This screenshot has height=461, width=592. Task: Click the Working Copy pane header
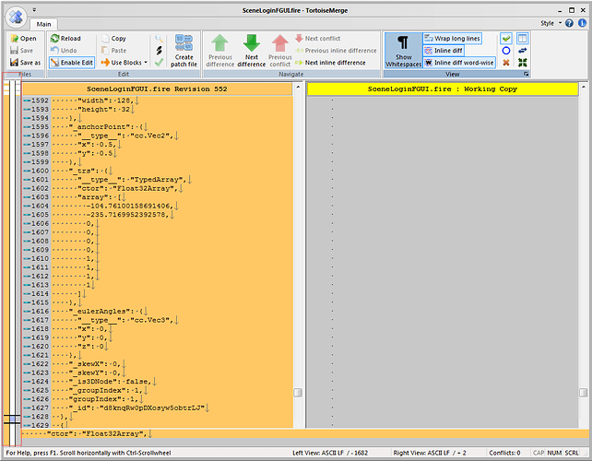click(441, 89)
